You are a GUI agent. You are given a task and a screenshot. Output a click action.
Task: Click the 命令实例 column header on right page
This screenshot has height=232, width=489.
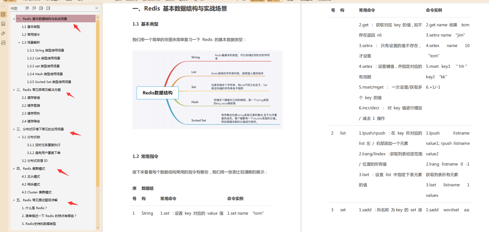pyautogui.click(x=434, y=10)
